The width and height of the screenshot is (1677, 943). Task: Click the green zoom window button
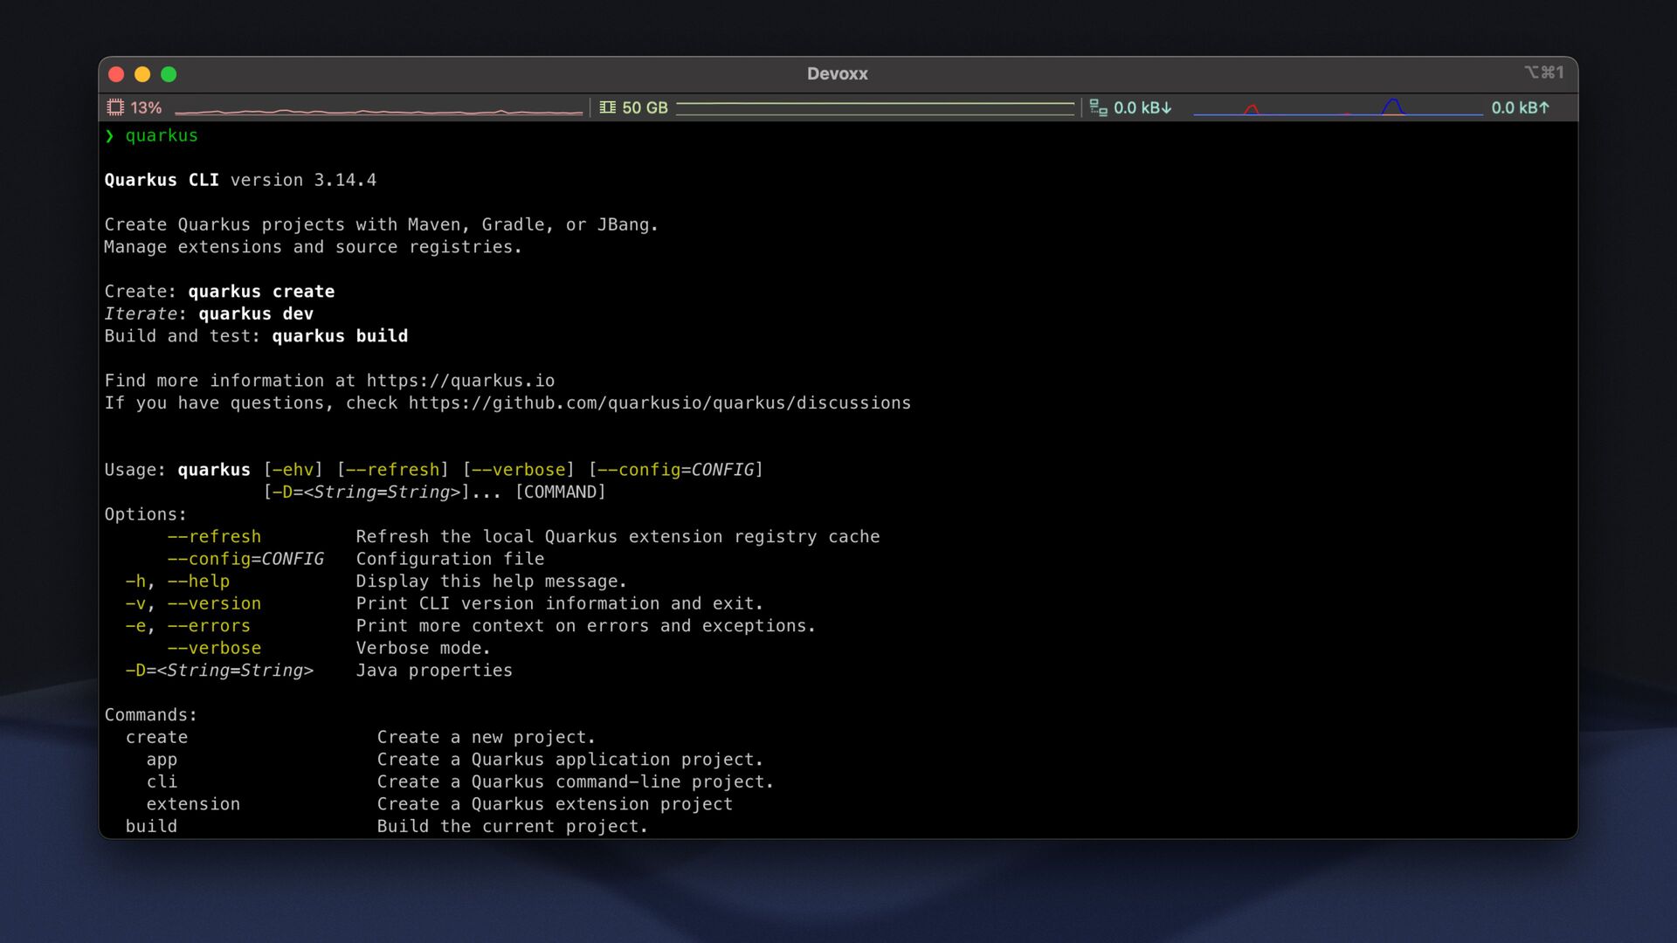169,74
